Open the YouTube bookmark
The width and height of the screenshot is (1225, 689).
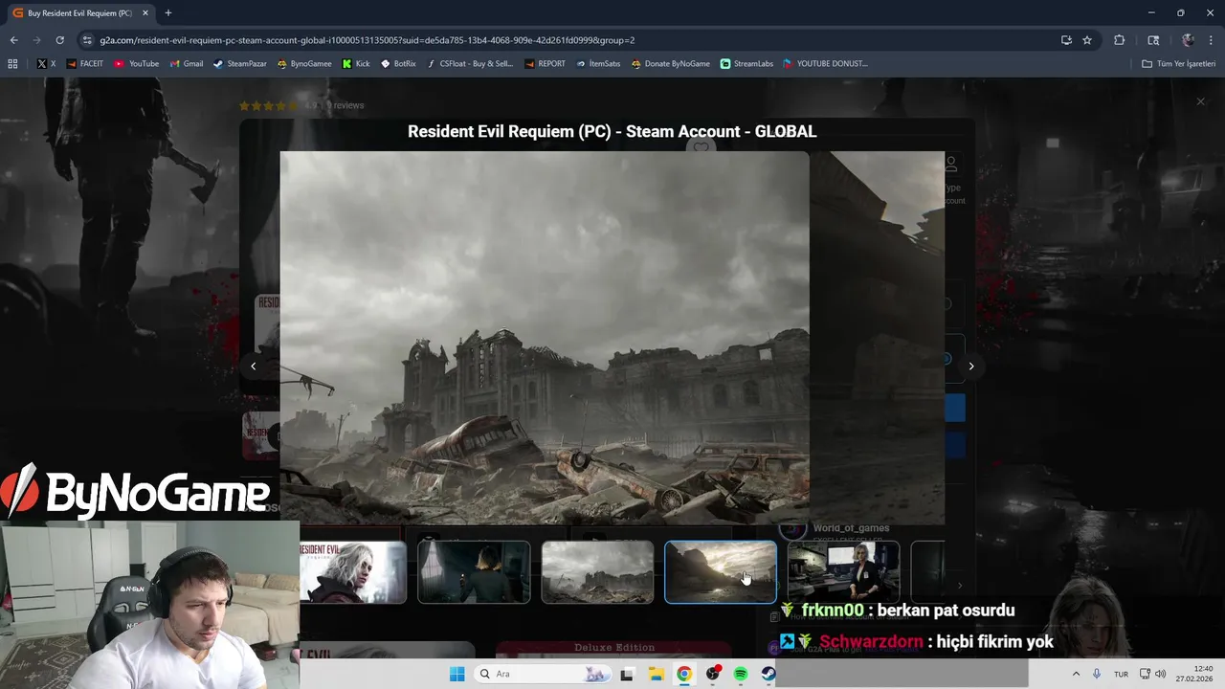[137, 64]
